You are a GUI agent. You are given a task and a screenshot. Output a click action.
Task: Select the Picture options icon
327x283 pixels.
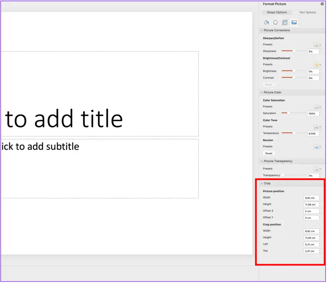click(294, 22)
